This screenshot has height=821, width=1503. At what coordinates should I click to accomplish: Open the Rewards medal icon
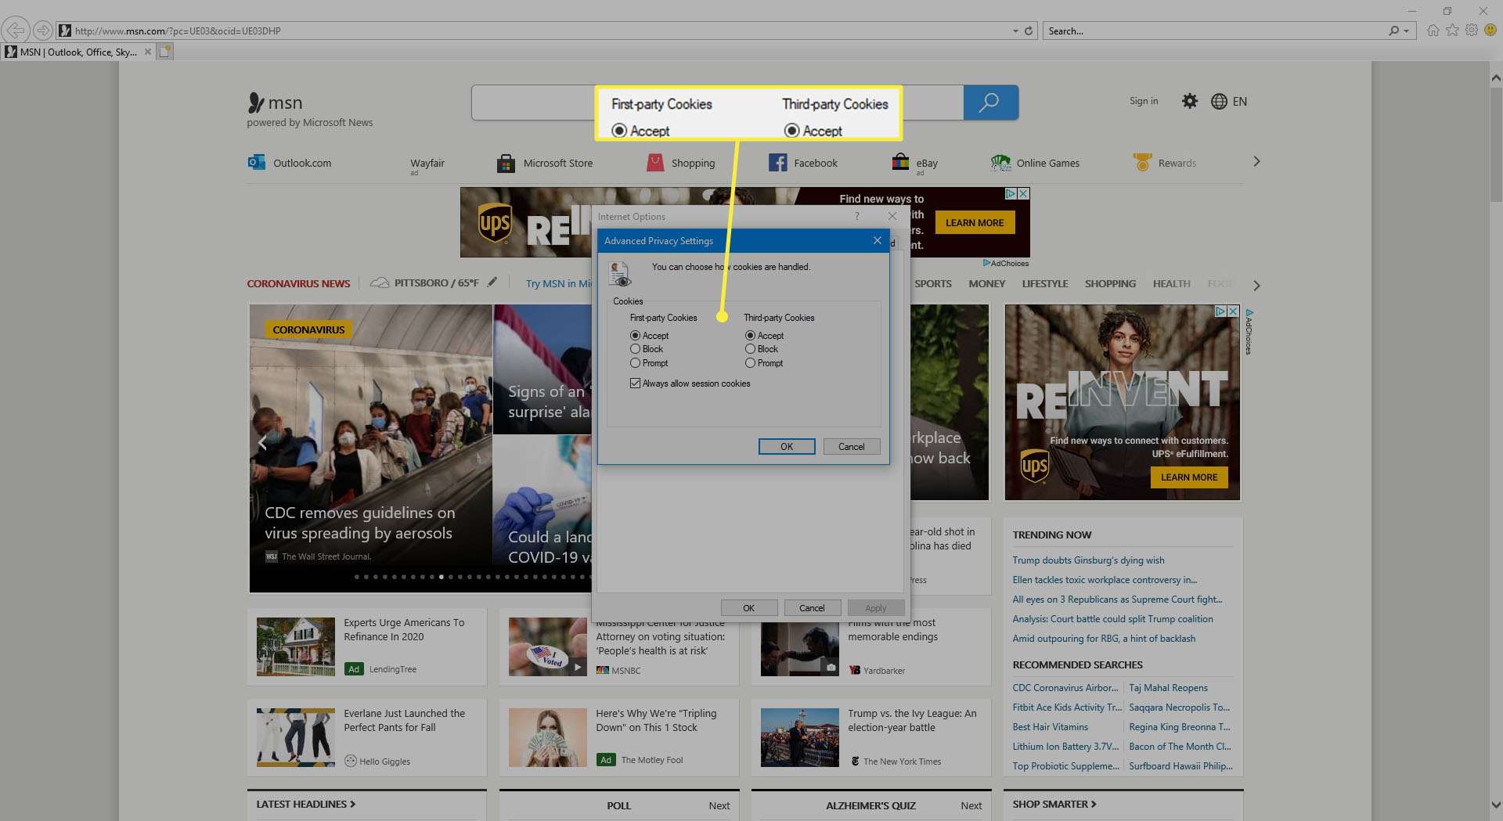1143,162
